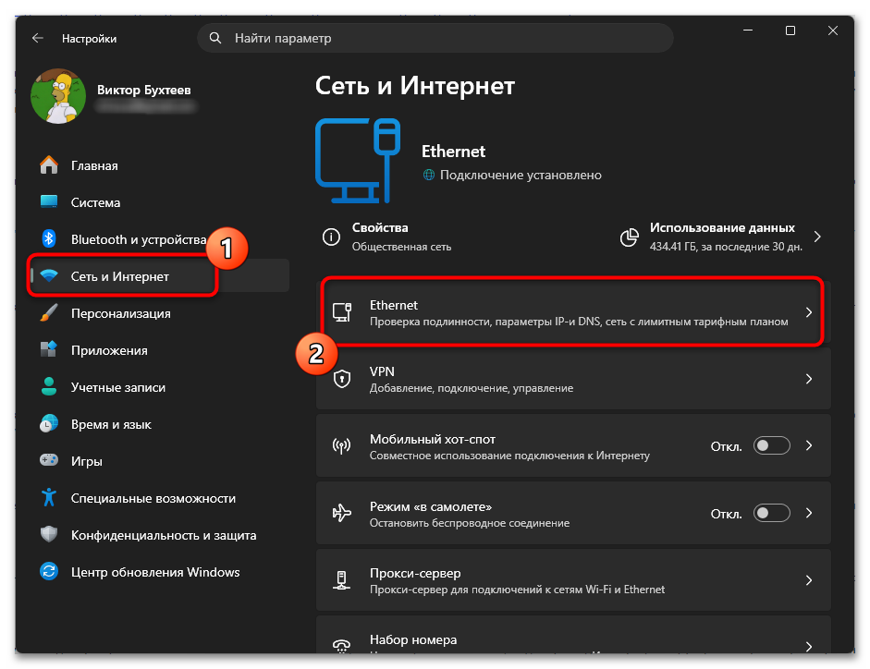This screenshot has width=870, height=669.
Task: Click the mobile hotspot antenna icon
Action: point(342,446)
